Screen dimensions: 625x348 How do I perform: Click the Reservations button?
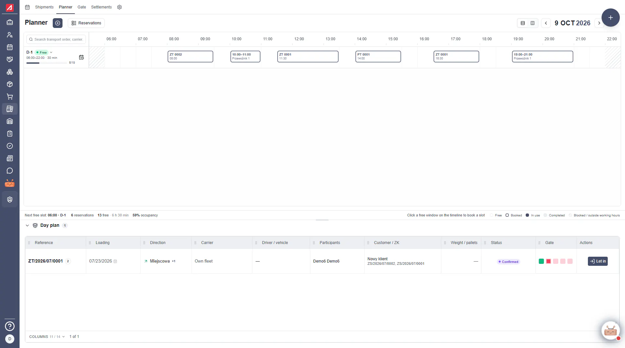86,23
